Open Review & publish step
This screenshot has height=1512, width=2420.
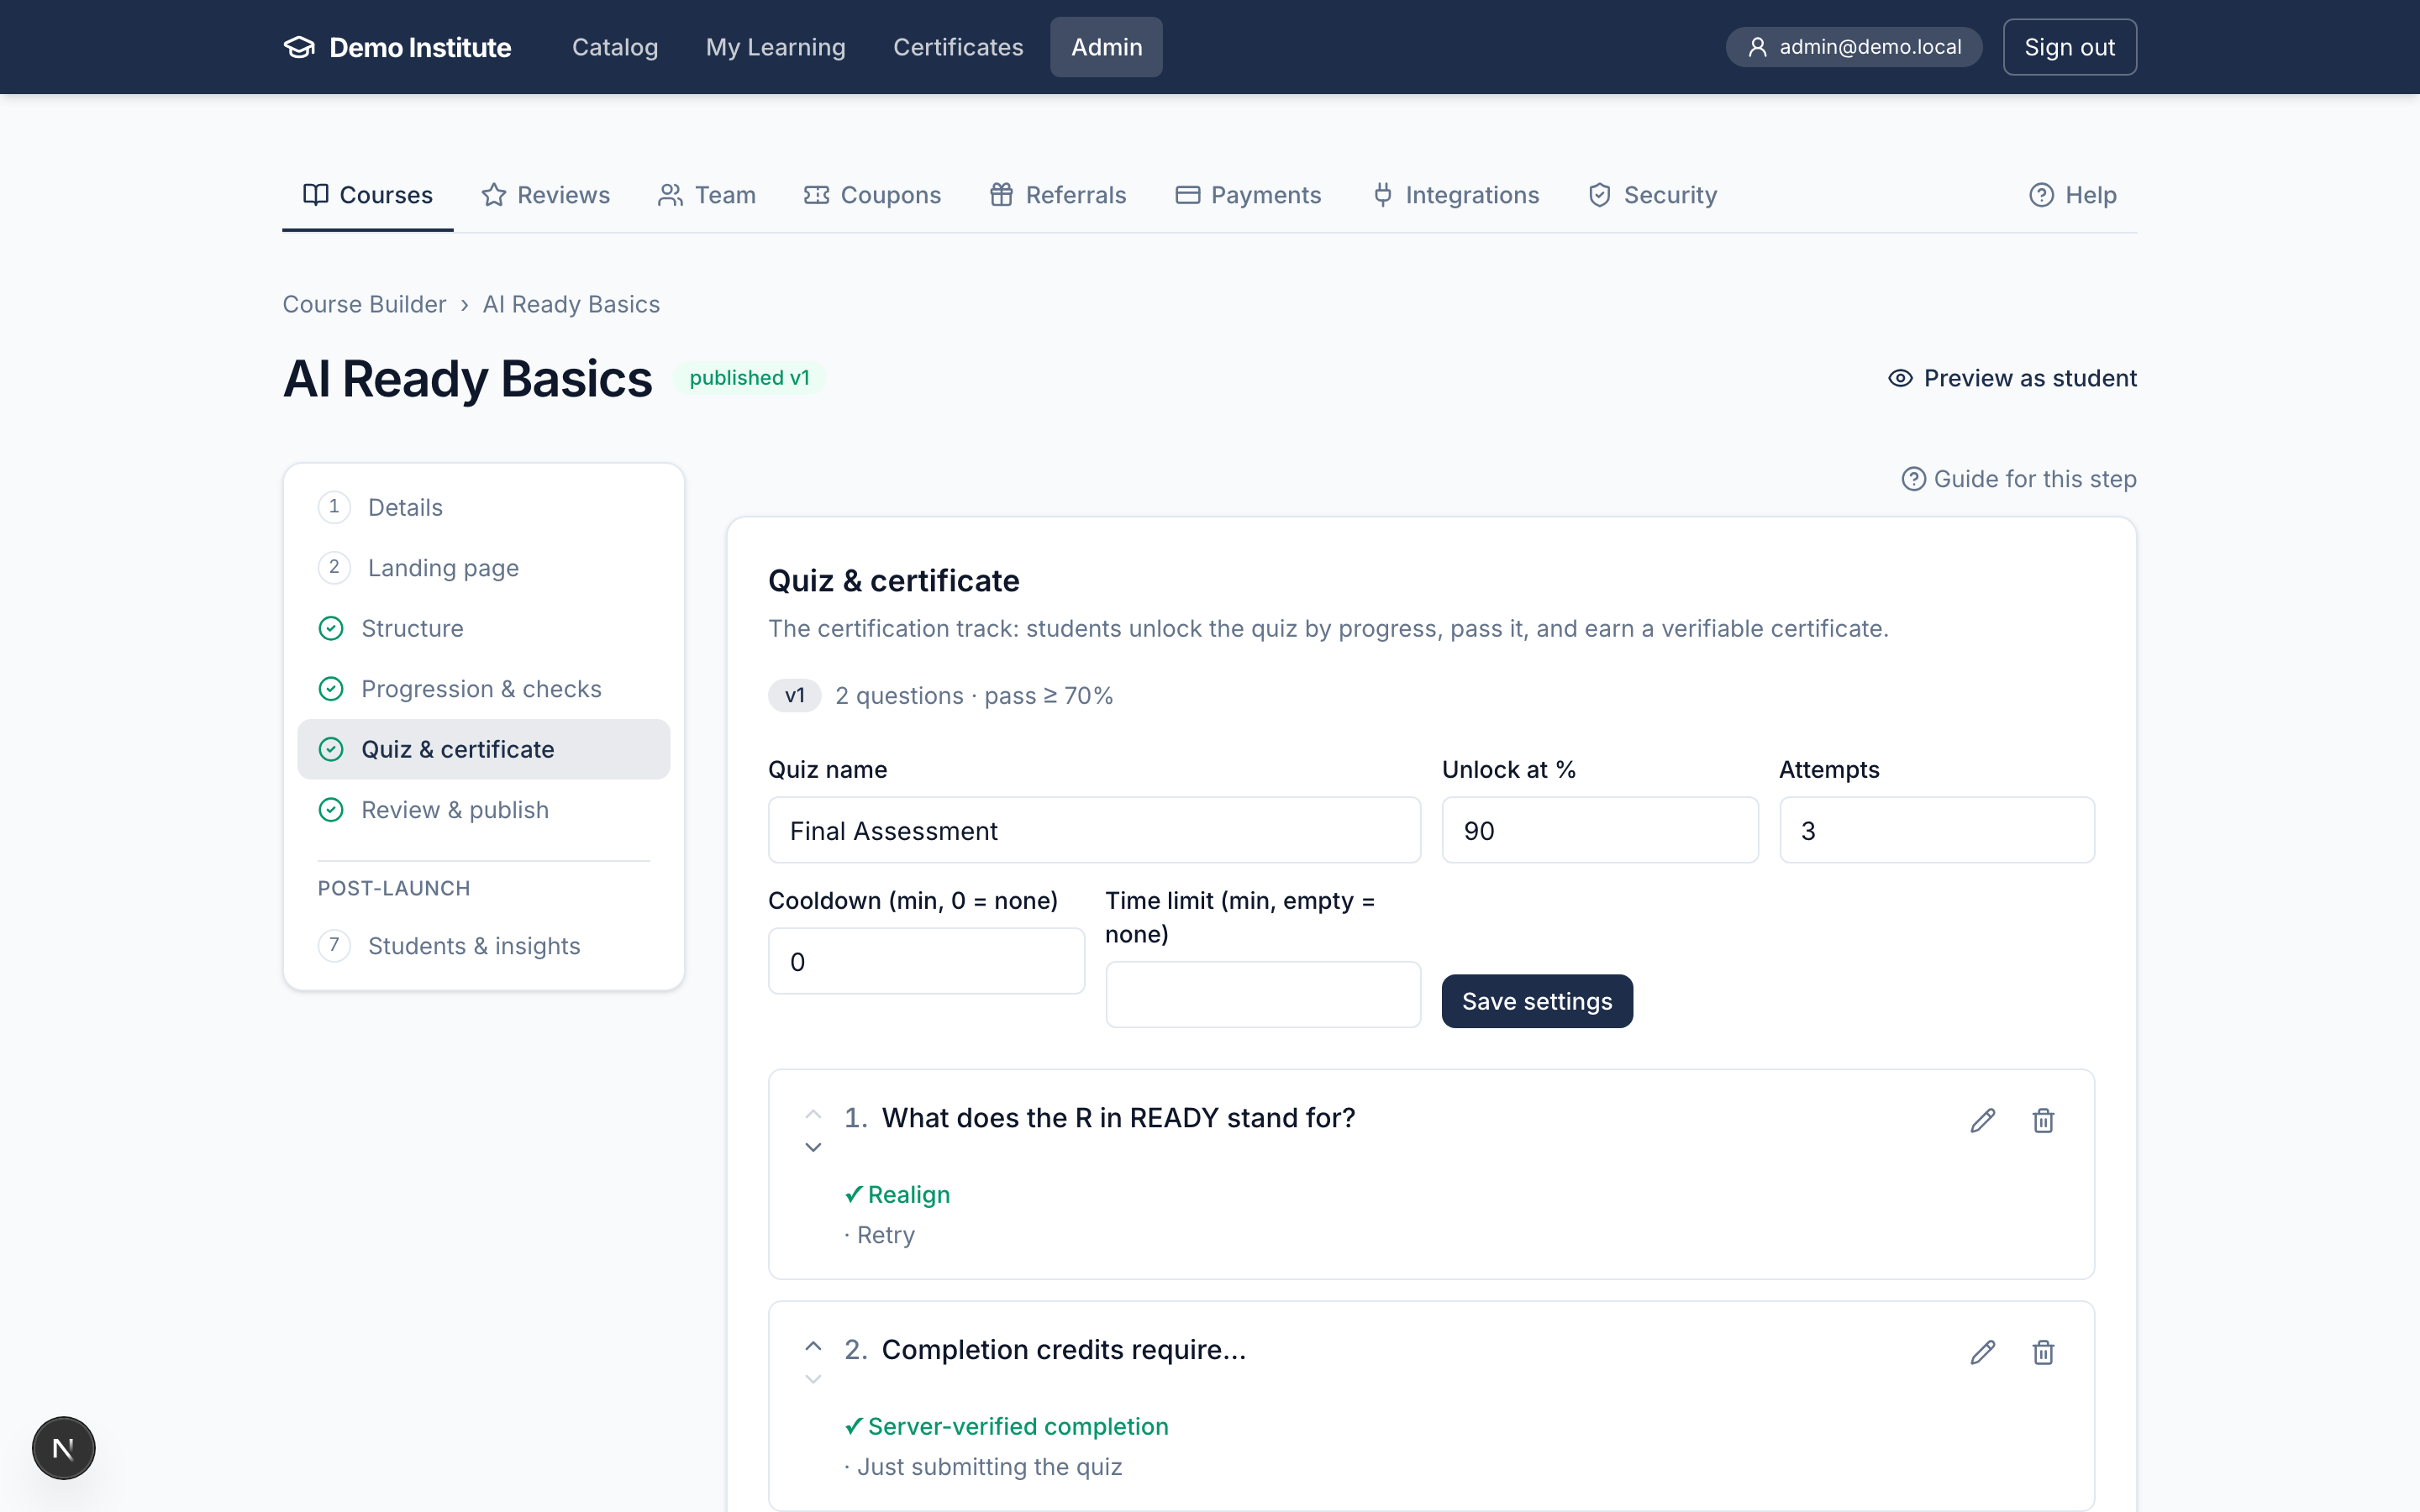[x=484, y=810]
